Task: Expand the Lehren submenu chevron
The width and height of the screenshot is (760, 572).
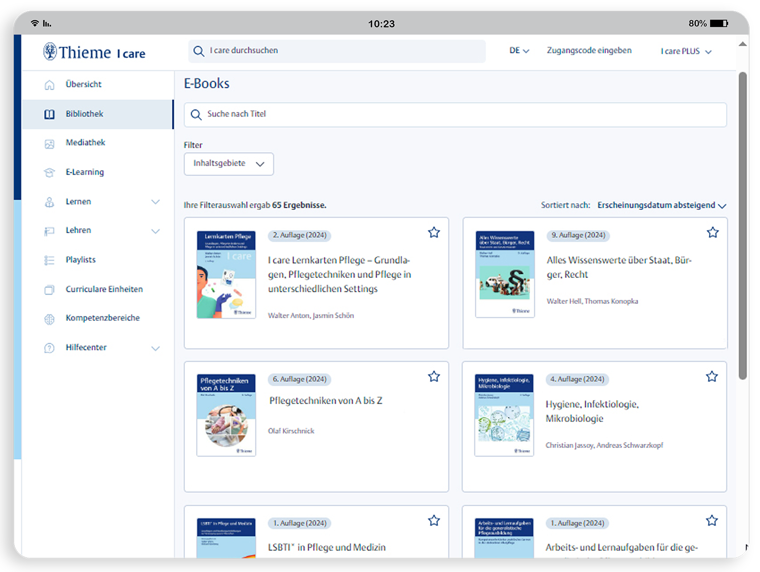Action: click(156, 231)
